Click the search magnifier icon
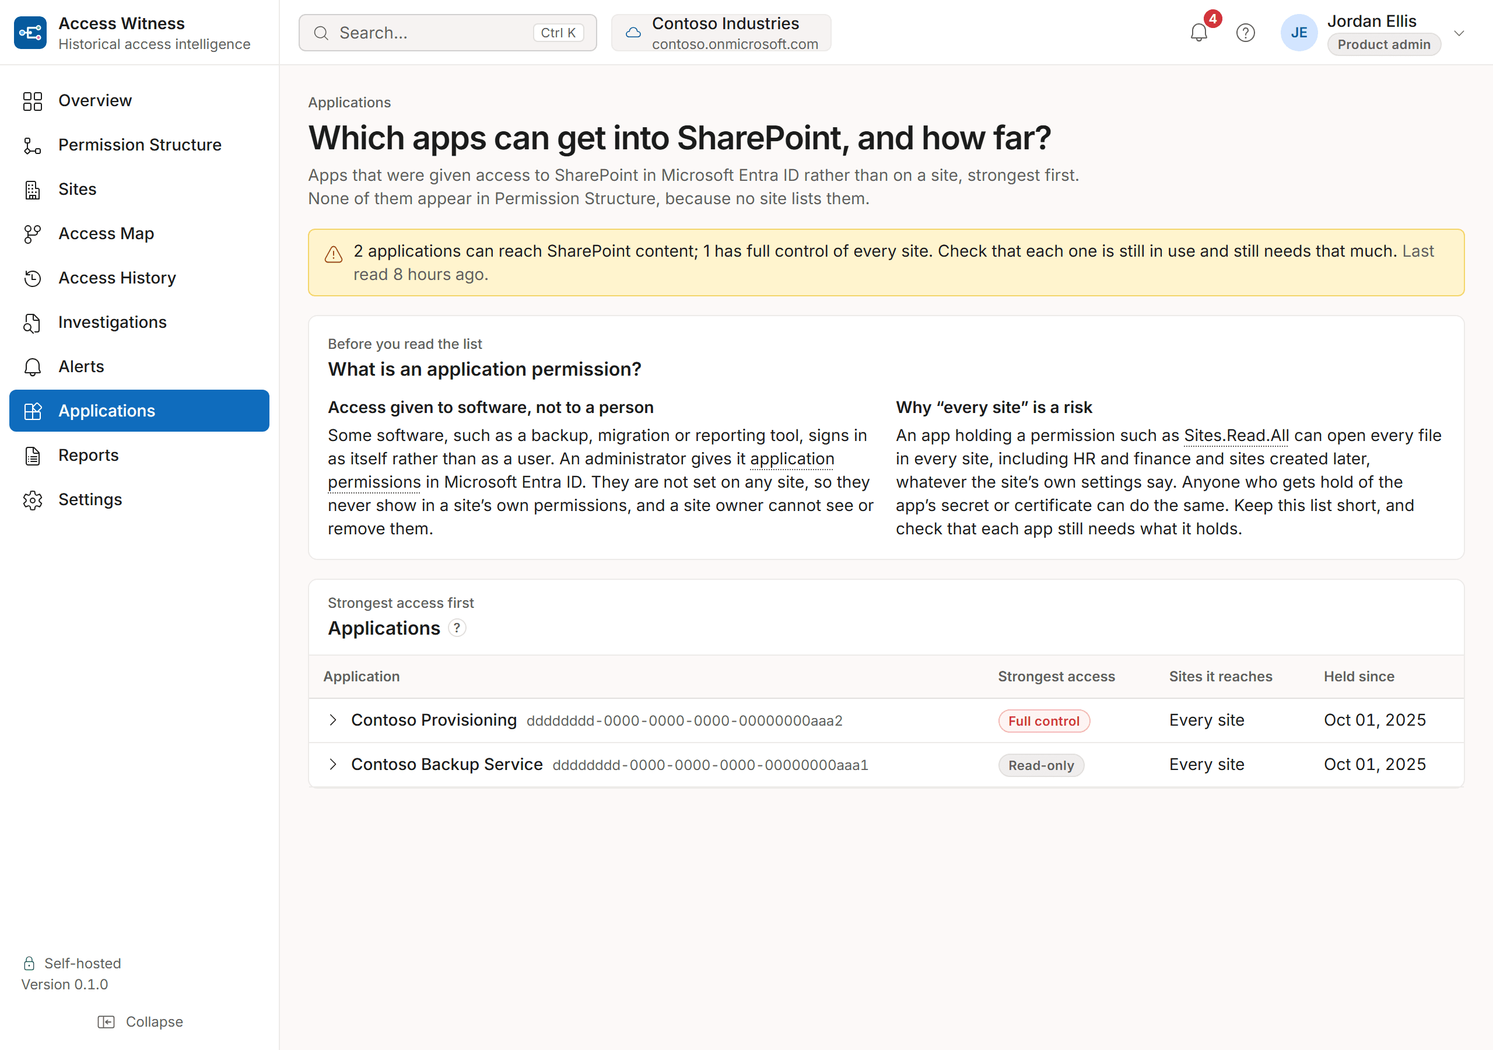The height and width of the screenshot is (1050, 1493). click(321, 33)
